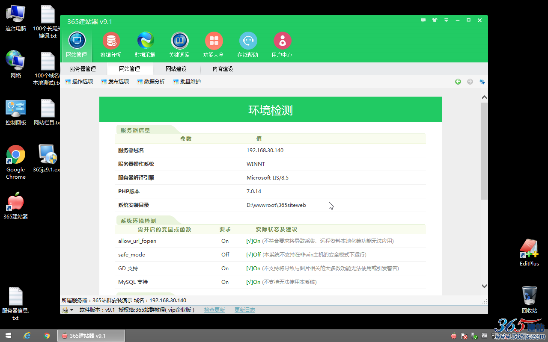Screen dimensions: 548x342
Task: Switch to the 网站建设 tab
Action: pyautogui.click(x=176, y=69)
